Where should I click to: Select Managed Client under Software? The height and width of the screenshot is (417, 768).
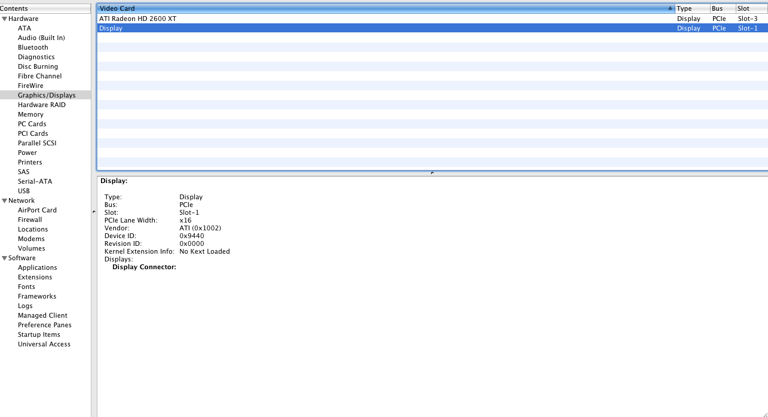pyautogui.click(x=42, y=315)
